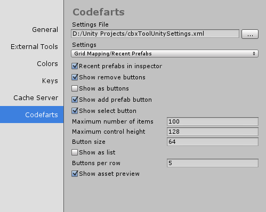
Task: Enable Show as list checkbox
Action: (75, 152)
